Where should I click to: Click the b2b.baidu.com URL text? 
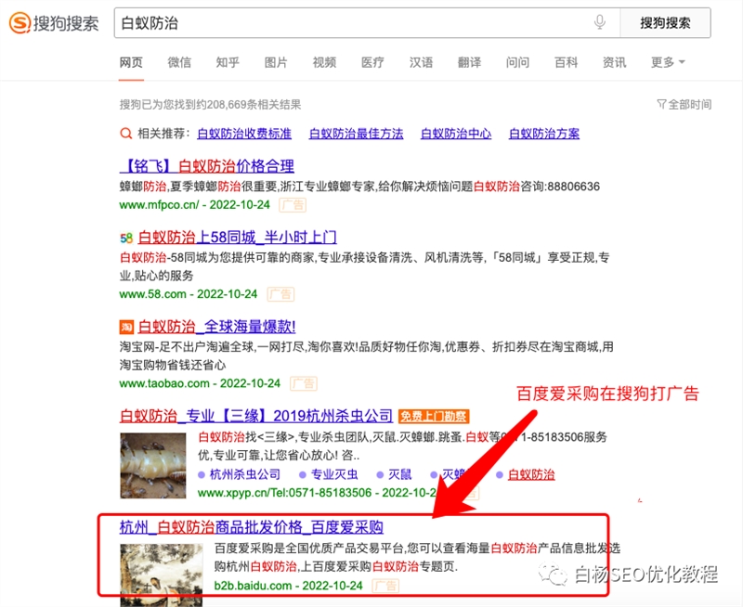(253, 586)
